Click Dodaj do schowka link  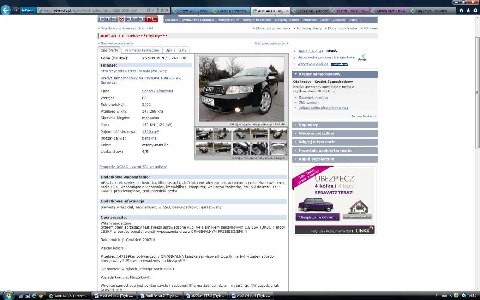click(342, 28)
